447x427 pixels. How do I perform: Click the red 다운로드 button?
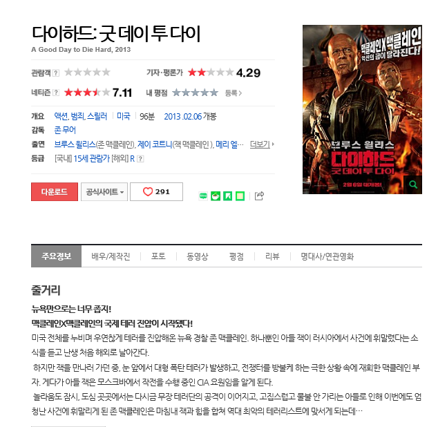pos(55,192)
